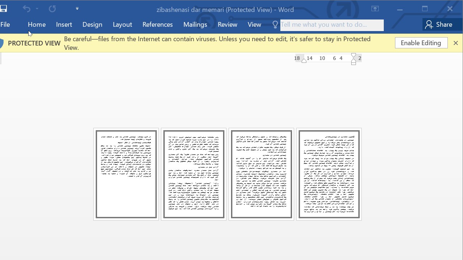Click the PROTECTED VIEW label
The height and width of the screenshot is (260, 463).
[x=34, y=43]
